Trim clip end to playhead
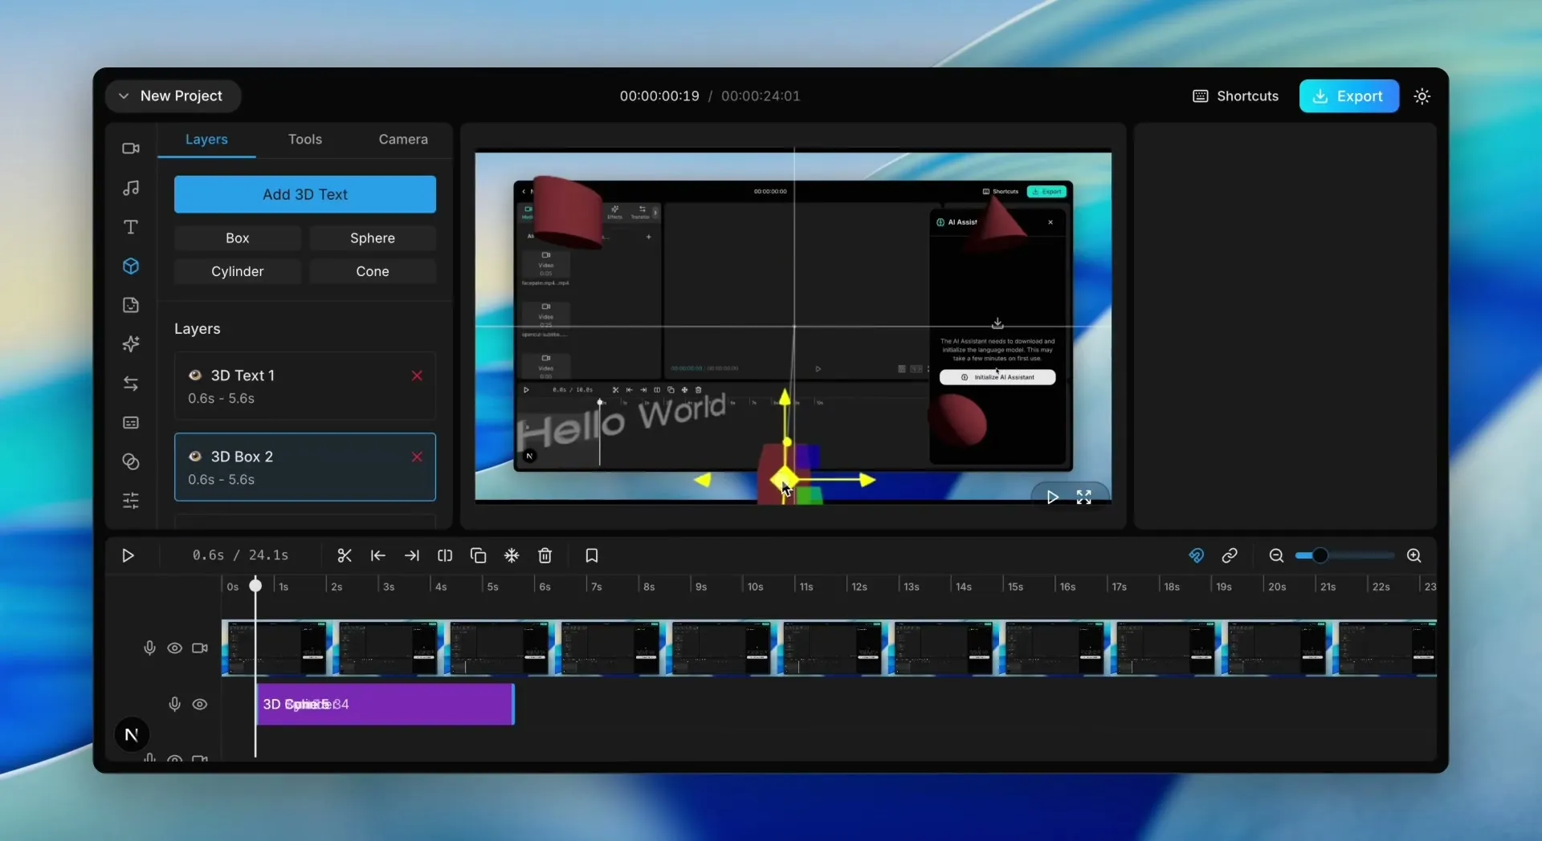Viewport: 1542px width, 841px height. point(412,555)
